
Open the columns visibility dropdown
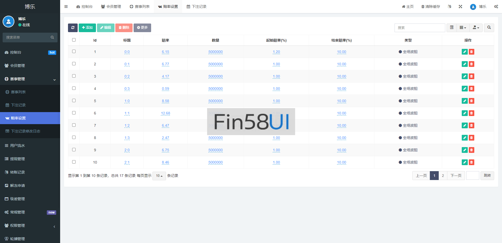coord(463,28)
